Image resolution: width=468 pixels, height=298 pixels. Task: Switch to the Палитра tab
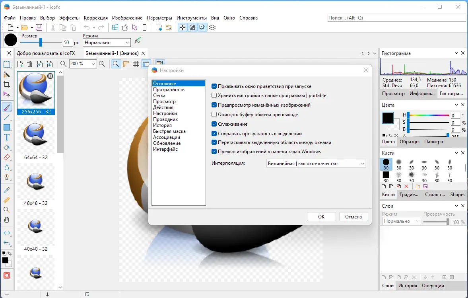[433, 142]
